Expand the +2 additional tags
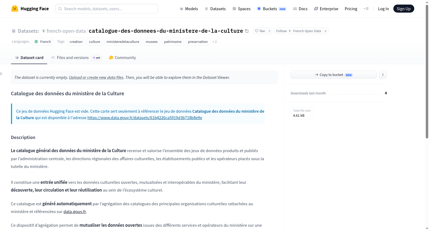Screen dimensions: 429x231 point(214,42)
